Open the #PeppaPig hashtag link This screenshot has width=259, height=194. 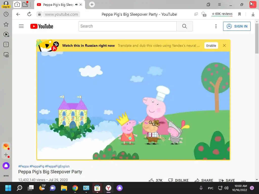37,166
